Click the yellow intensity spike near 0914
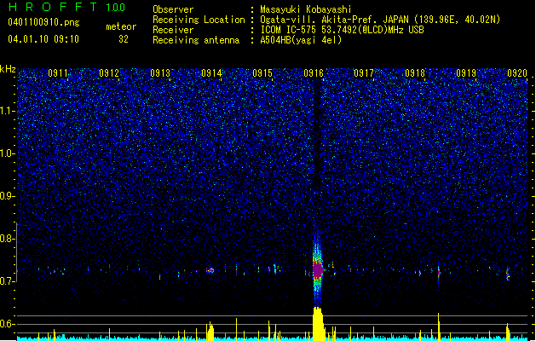Viewport: 536px width, 341px height. tap(210, 331)
